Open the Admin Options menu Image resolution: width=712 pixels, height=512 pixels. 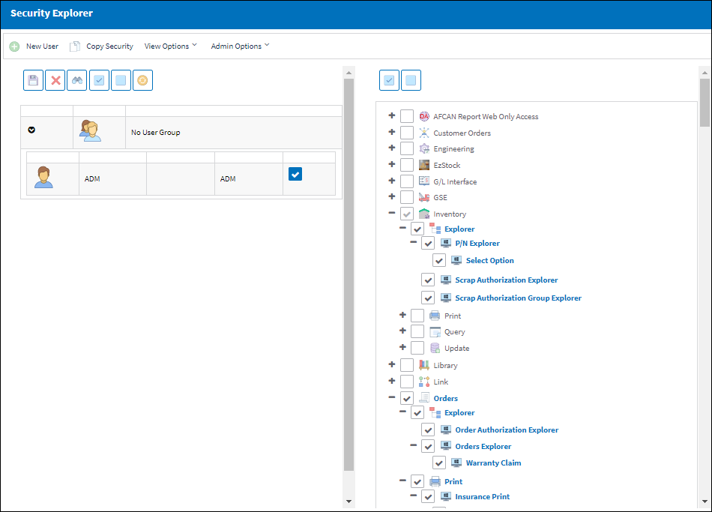pyautogui.click(x=241, y=46)
